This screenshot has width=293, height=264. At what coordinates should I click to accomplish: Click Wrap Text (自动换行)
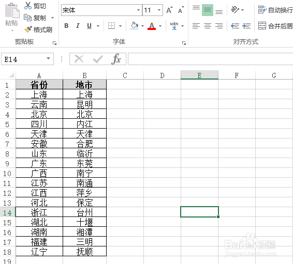pyautogui.click(x=275, y=10)
